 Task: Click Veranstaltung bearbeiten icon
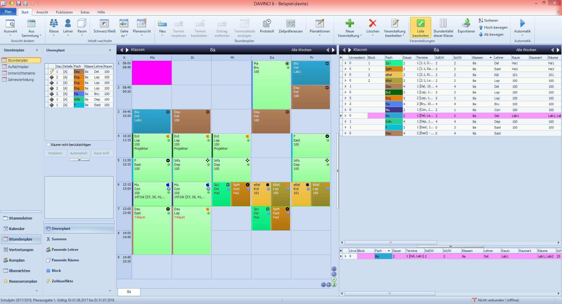(x=395, y=23)
